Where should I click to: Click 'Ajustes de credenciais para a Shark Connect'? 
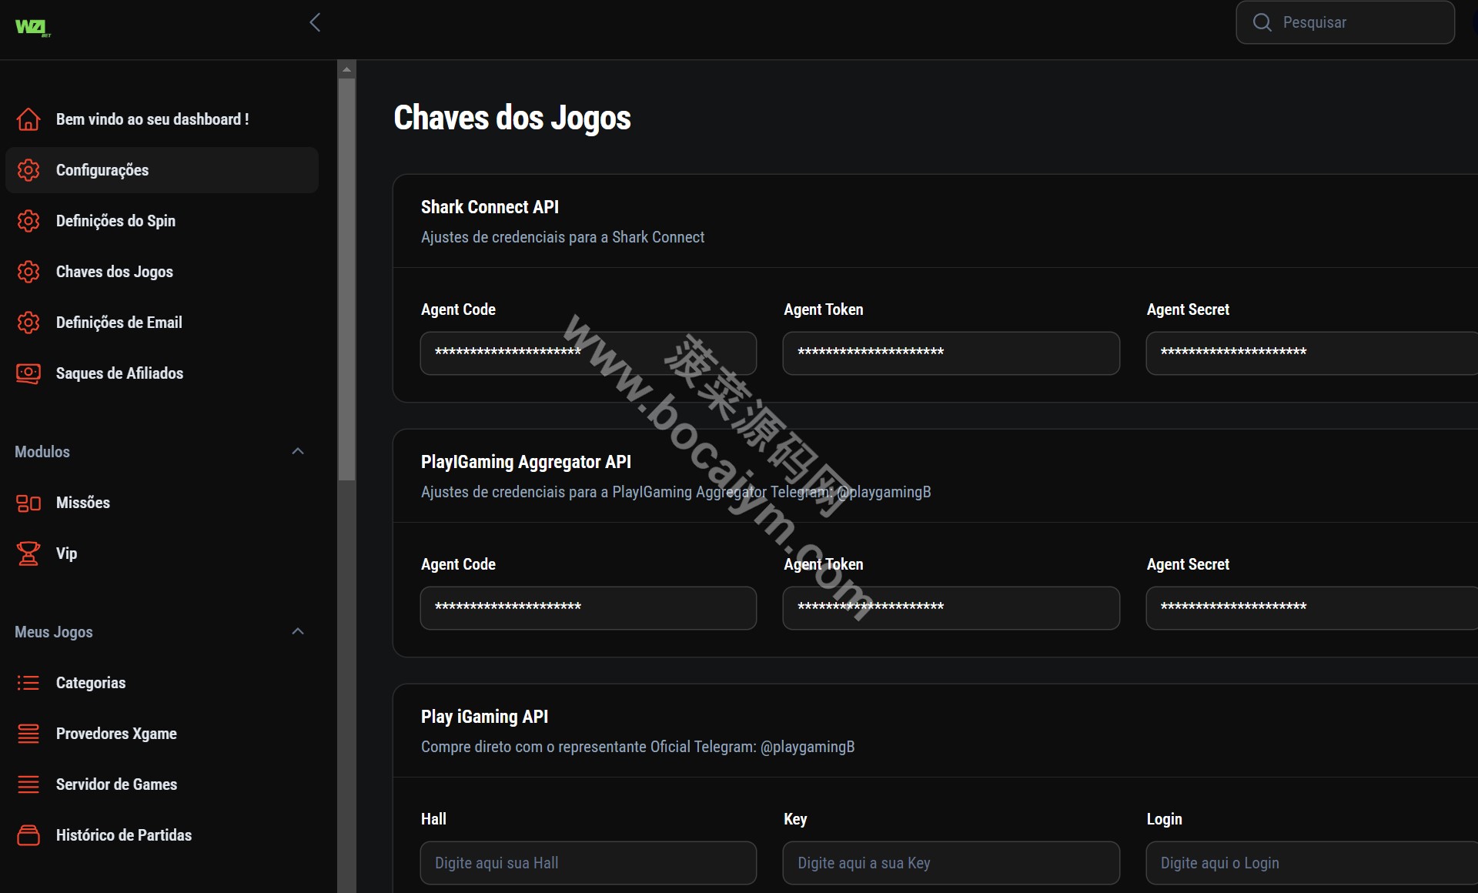[x=563, y=237]
